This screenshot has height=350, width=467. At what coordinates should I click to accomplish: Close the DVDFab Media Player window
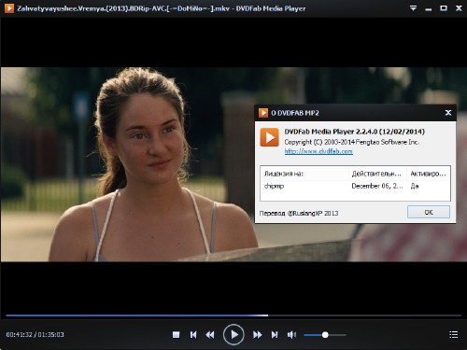click(459, 8)
